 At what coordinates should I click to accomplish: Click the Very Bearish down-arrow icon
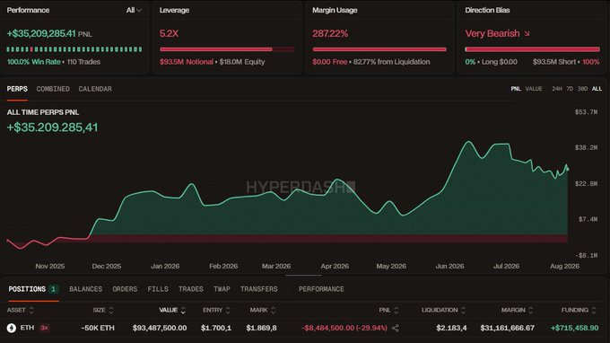tap(527, 33)
